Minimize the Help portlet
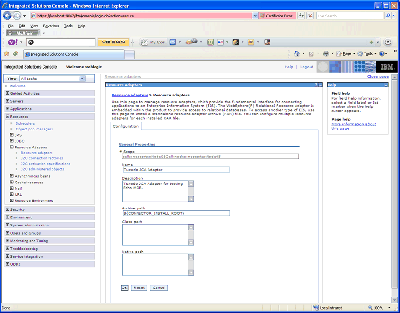Image resolution: width=400 pixels, height=313 pixels. (386, 85)
